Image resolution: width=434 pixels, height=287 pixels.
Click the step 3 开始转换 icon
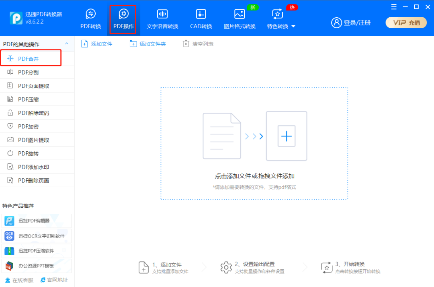[x=327, y=268]
